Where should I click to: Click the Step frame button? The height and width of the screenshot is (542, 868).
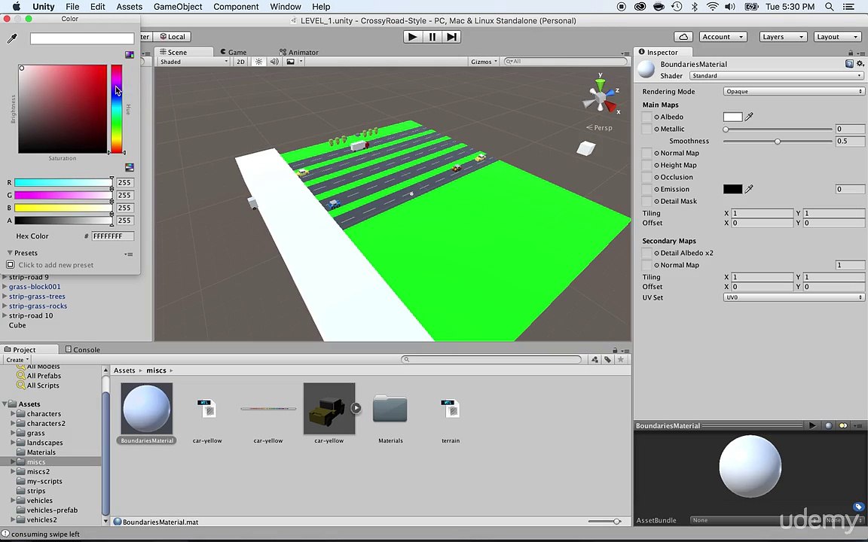(452, 37)
